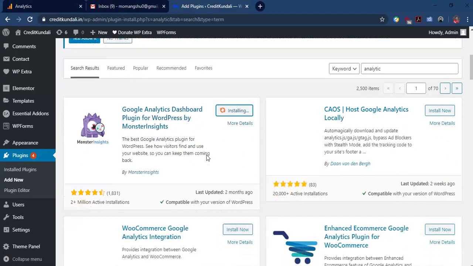Open Appearance in the sidebar
The image size is (473, 266).
point(25,143)
